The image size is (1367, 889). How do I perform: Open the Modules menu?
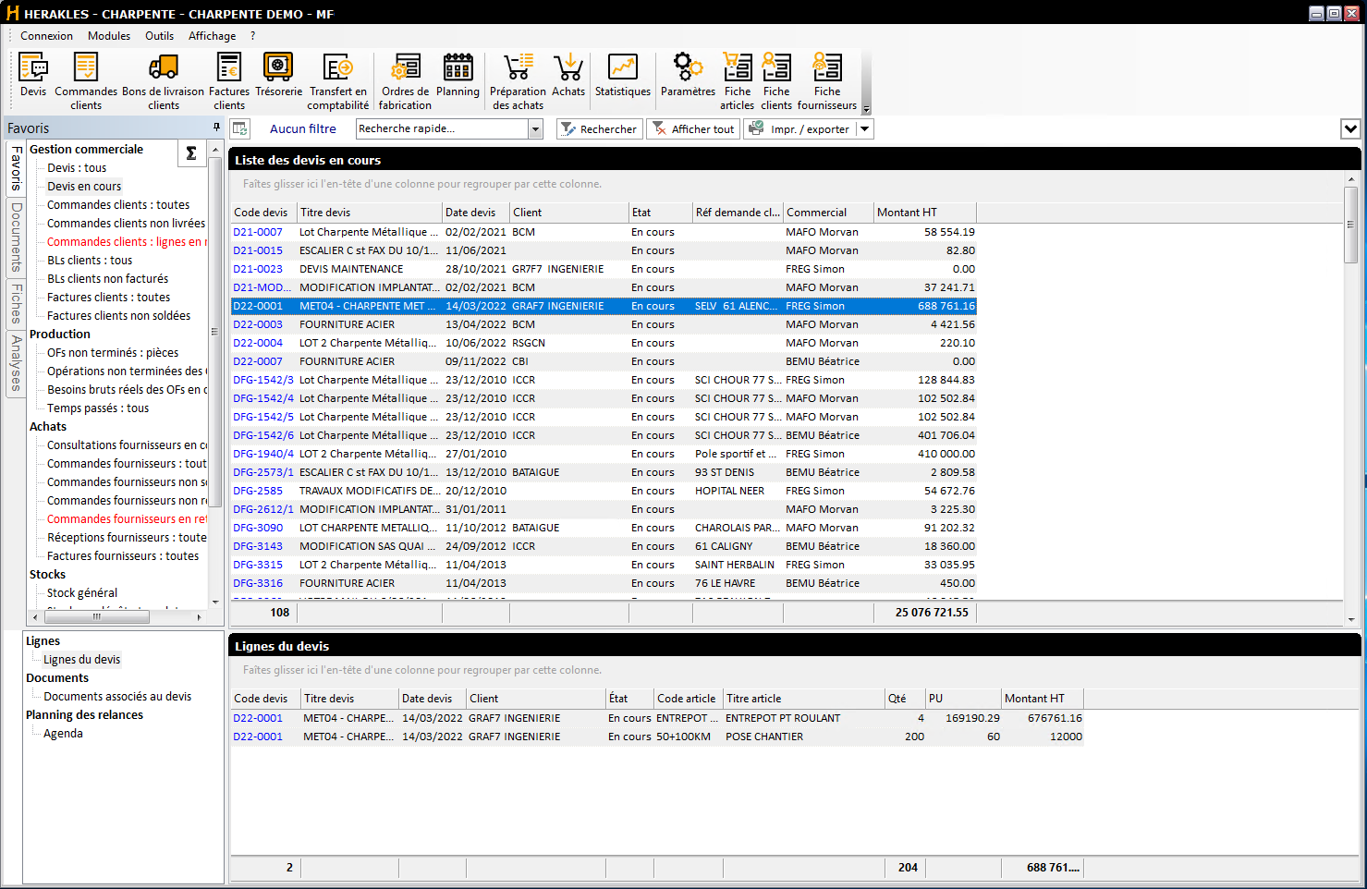[x=109, y=35]
